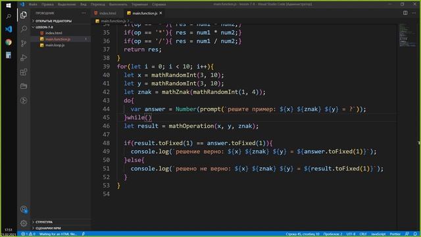Click the main.function.js breadcrumb
Image resolution: width=421 pixels, height=237 pixels.
coord(113,21)
